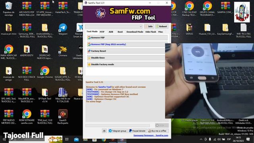Screen dimensions: 254x143
Task: Click the progress bar above Telegram group
Action: pyautogui.click(x=117, y=126)
